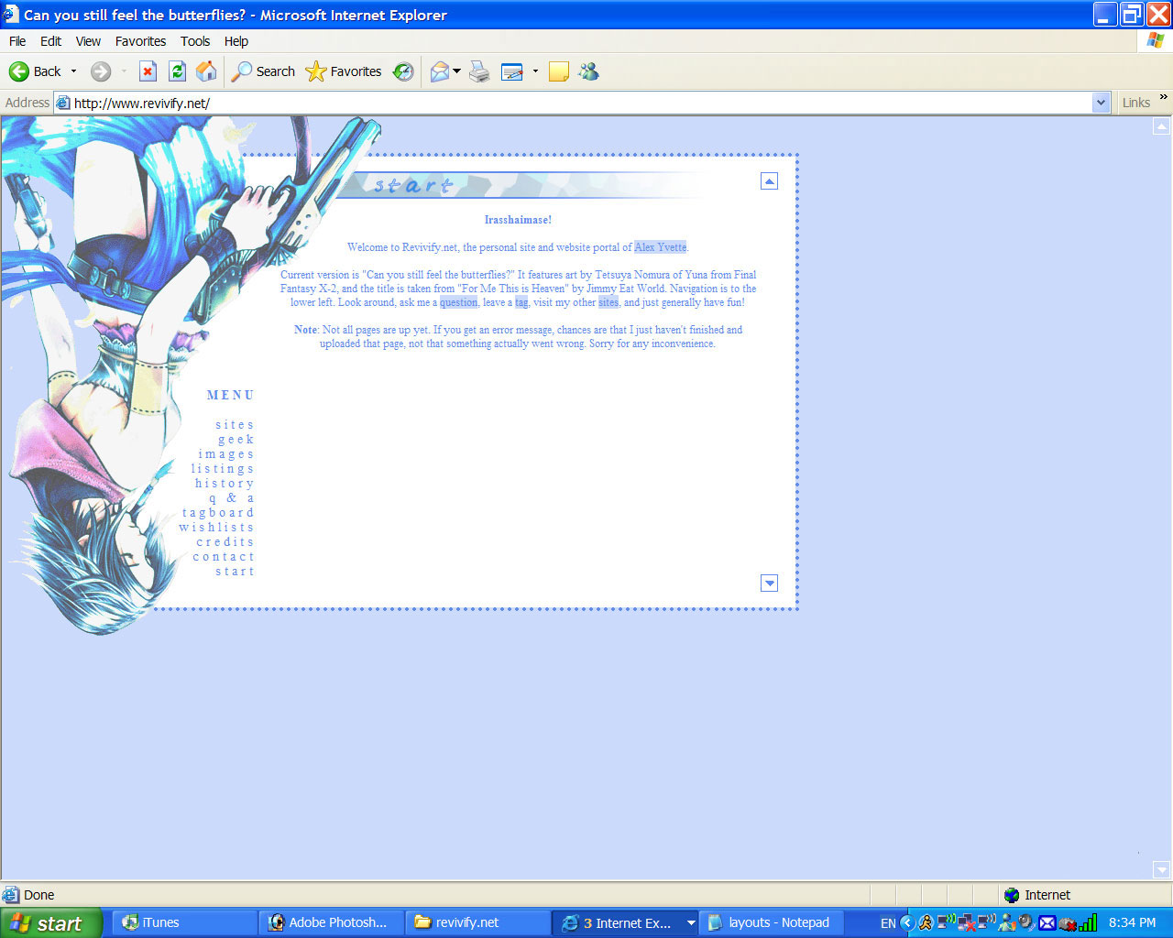Screen dimensions: 1173x938
Task: Open 'history' in the menu
Action: 224,484
